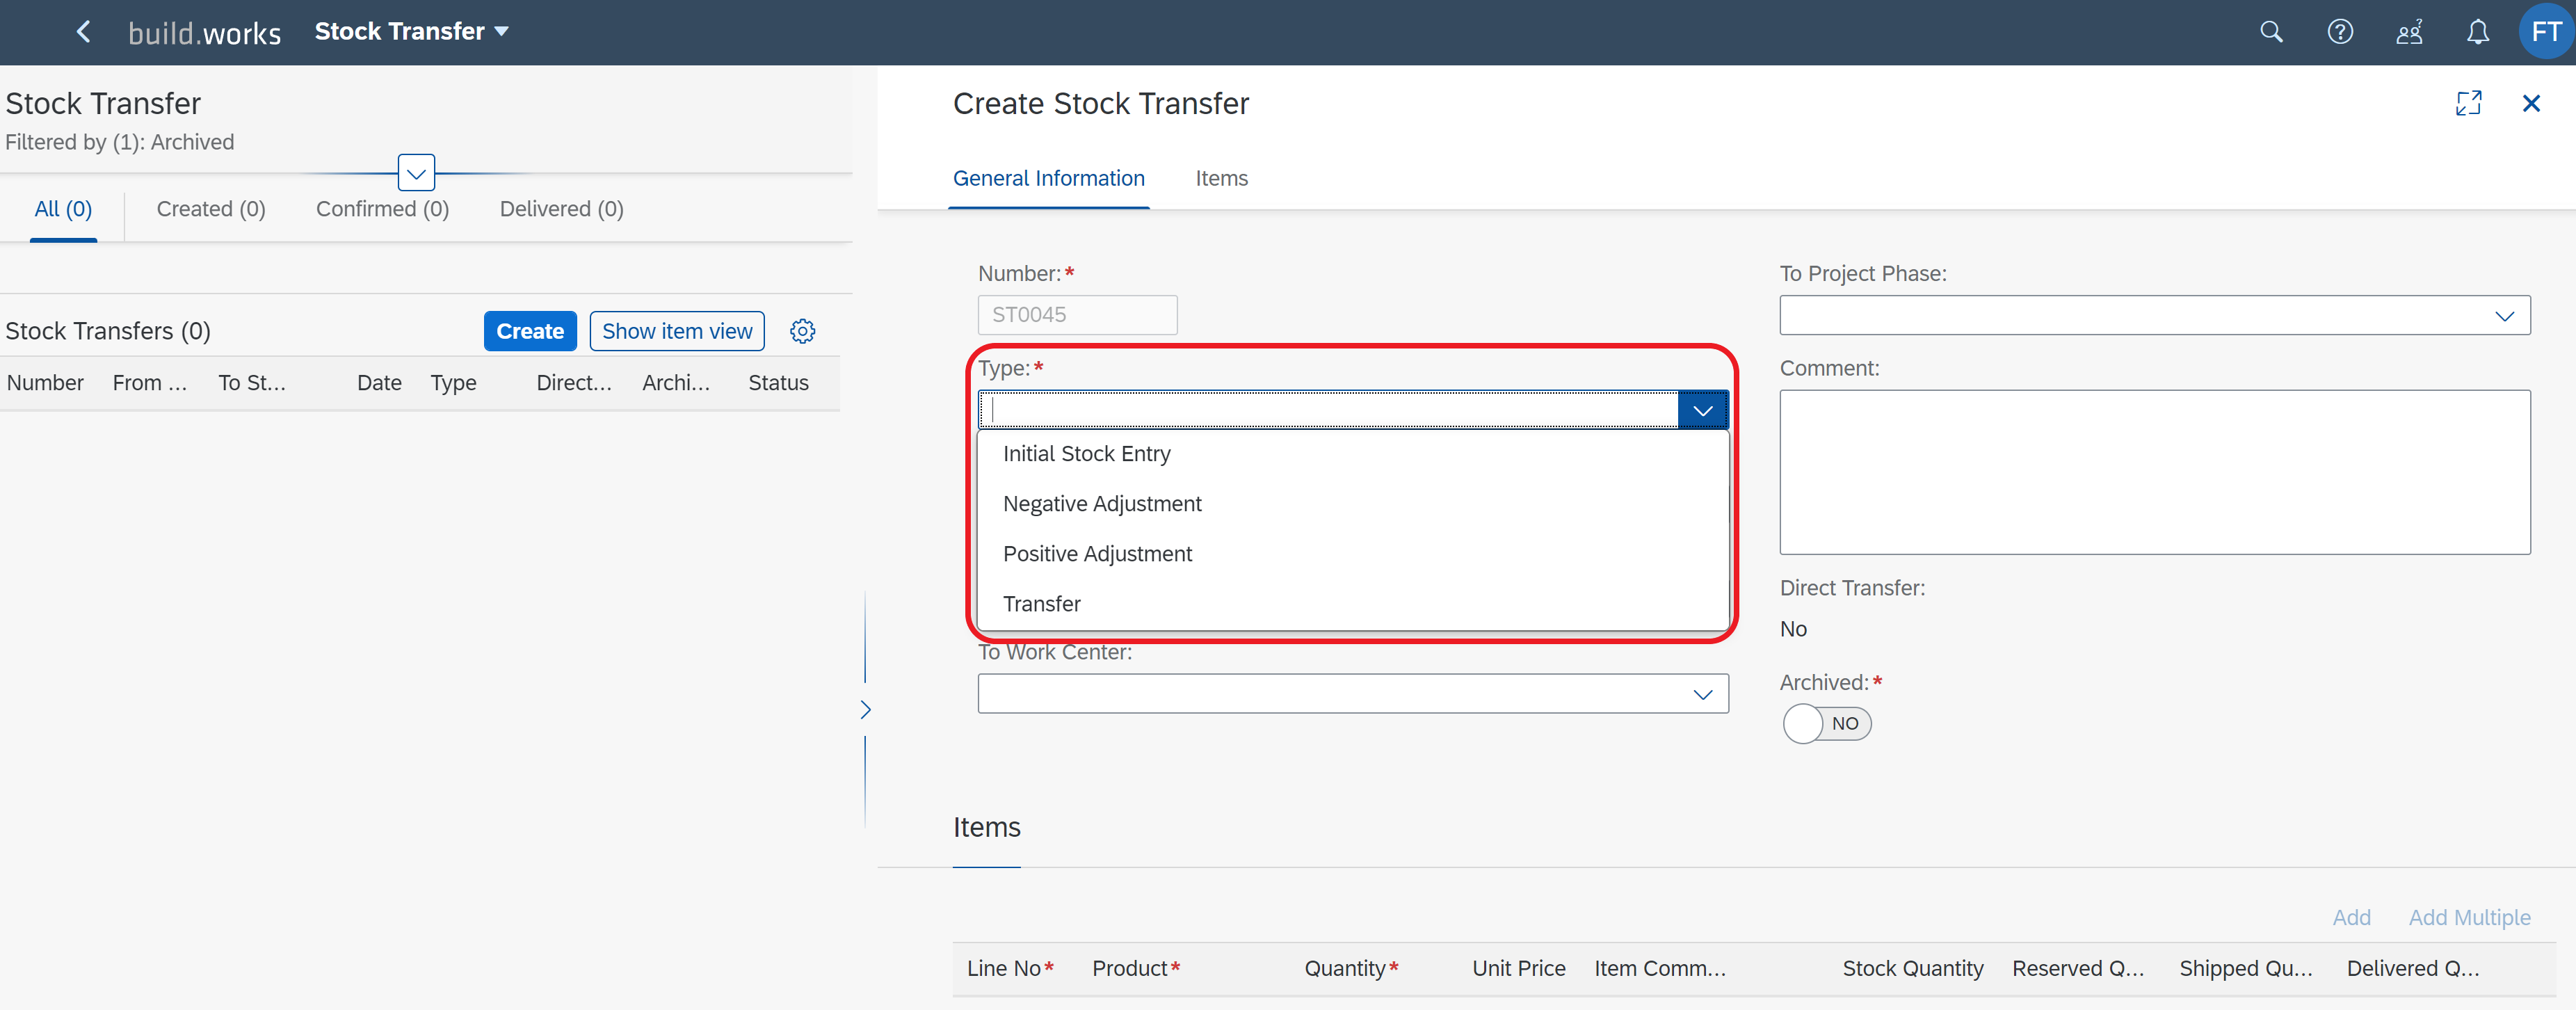
Task: Click the Number column header
Action: pyautogui.click(x=45, y=383)
